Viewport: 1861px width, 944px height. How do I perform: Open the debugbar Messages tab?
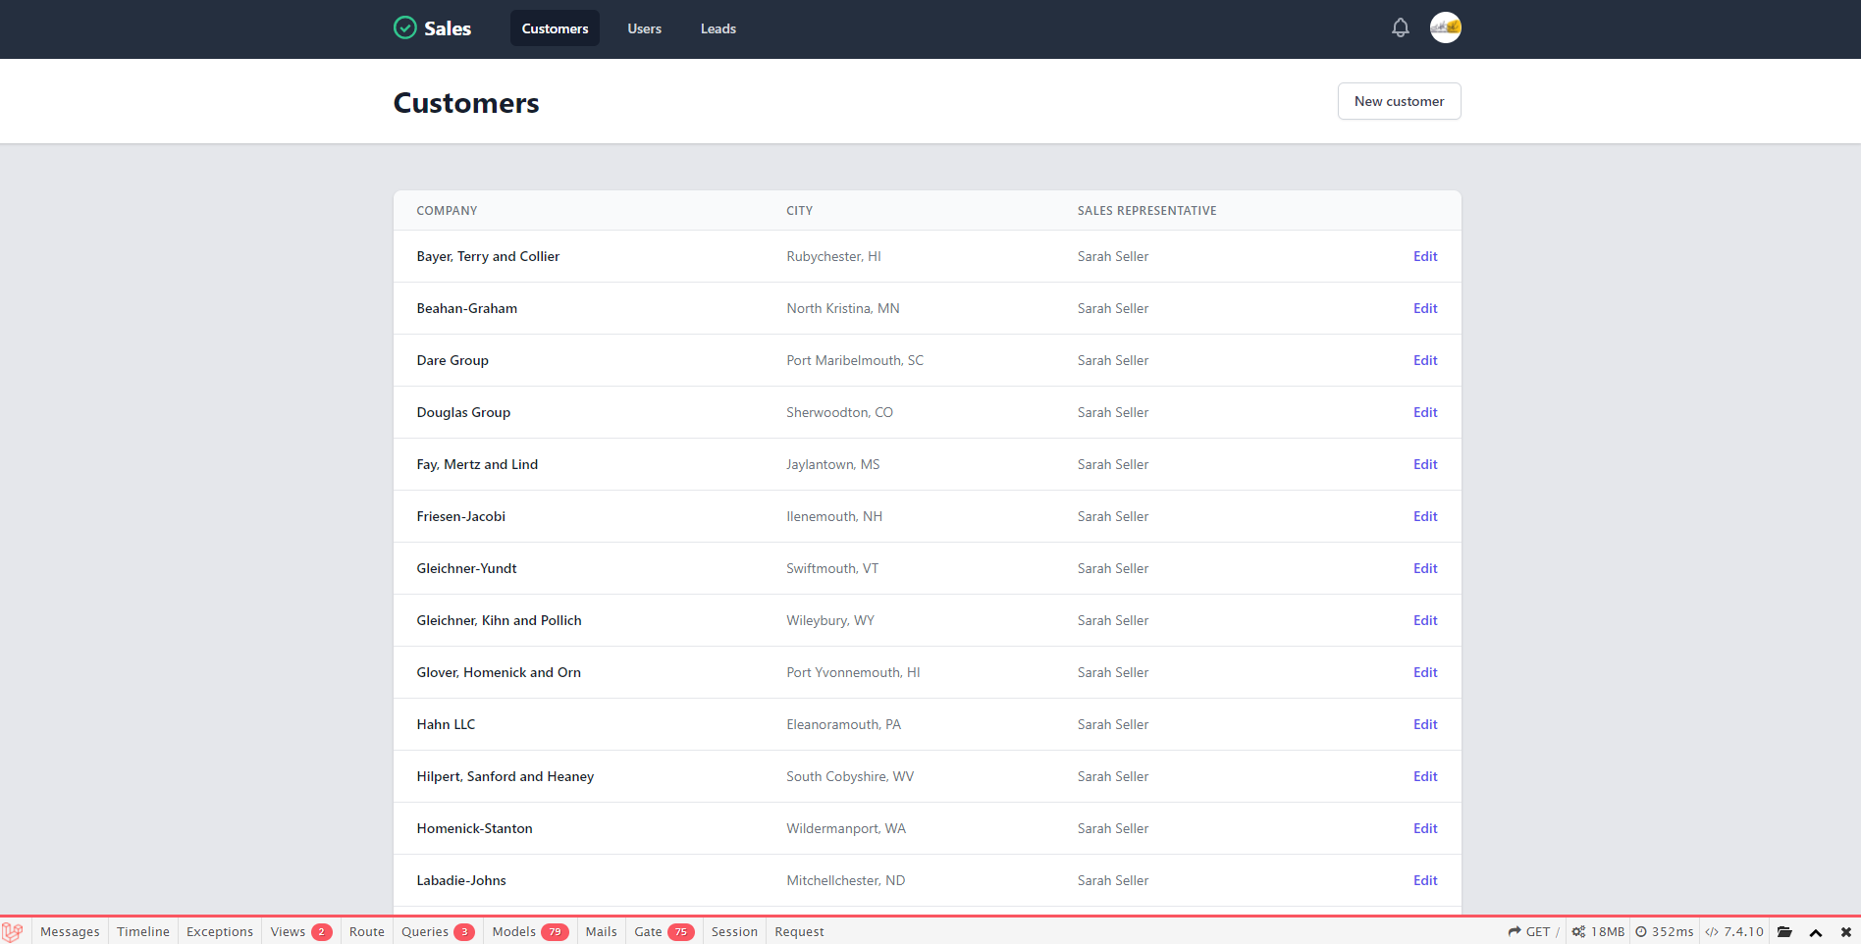tap(70, 931)
